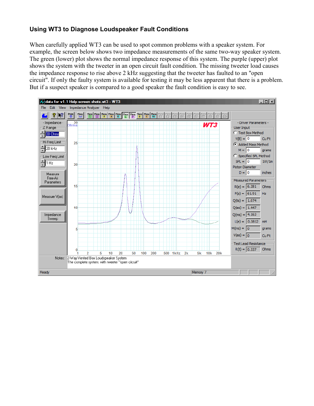Click the Z Range 30 Ohms field
This screenshot has height=406, width=314.
[55, 134]
